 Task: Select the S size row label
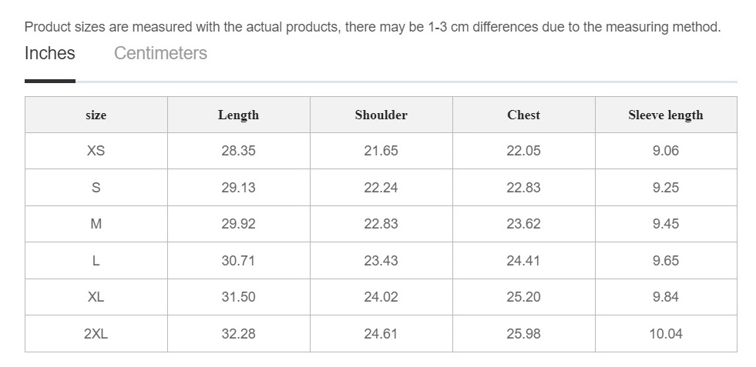[96, 188]
